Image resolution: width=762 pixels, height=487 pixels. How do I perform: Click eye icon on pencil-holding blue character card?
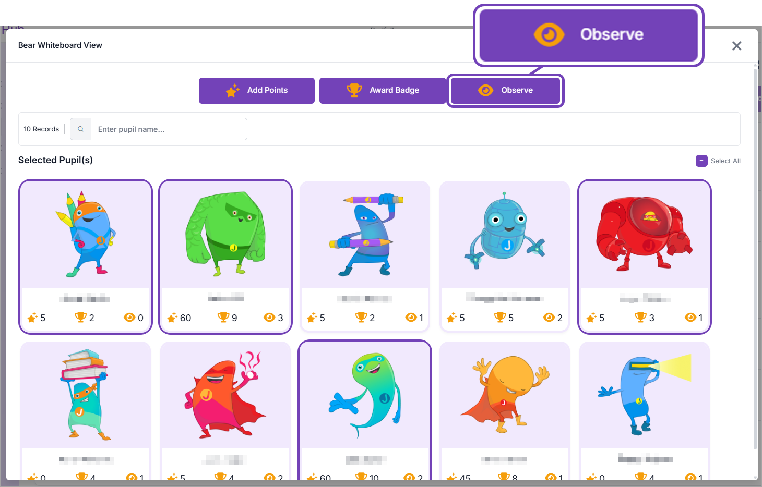[x=411, y=317]
